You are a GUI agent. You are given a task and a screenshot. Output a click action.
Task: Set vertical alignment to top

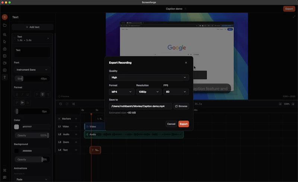click(17, 103)
